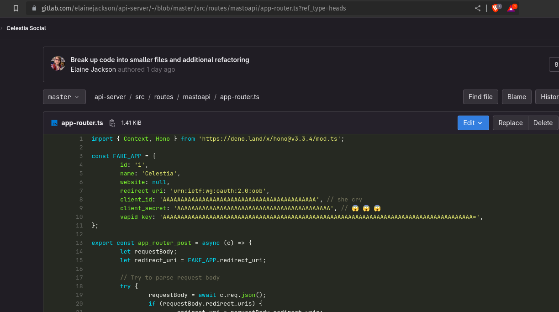Click Elaine Jackson's commit avatar
Image resolution: width=559 pixels, height=312 pixels.
(x=58, y=64)
